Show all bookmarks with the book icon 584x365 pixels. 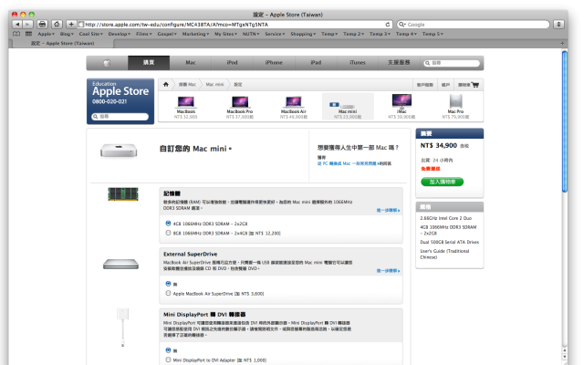coord(16,34)
